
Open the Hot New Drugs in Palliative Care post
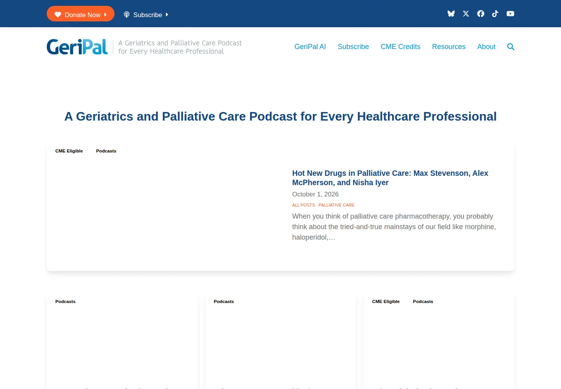click(x=390, y=178)
